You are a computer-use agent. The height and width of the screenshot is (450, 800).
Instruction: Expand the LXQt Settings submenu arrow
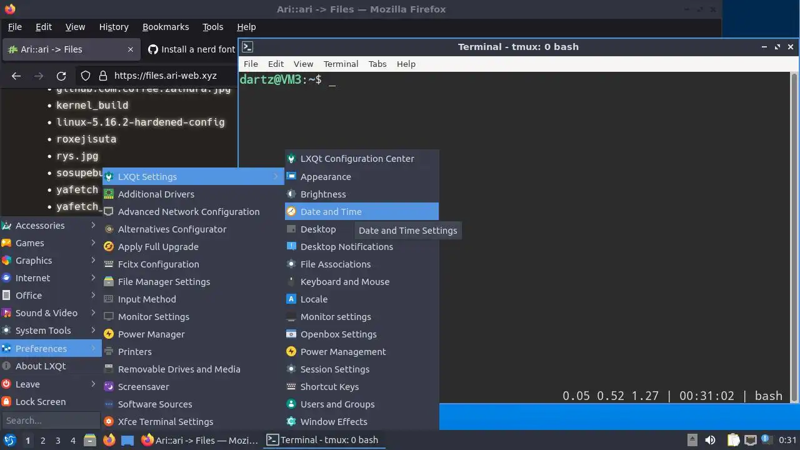pos(276,177)
